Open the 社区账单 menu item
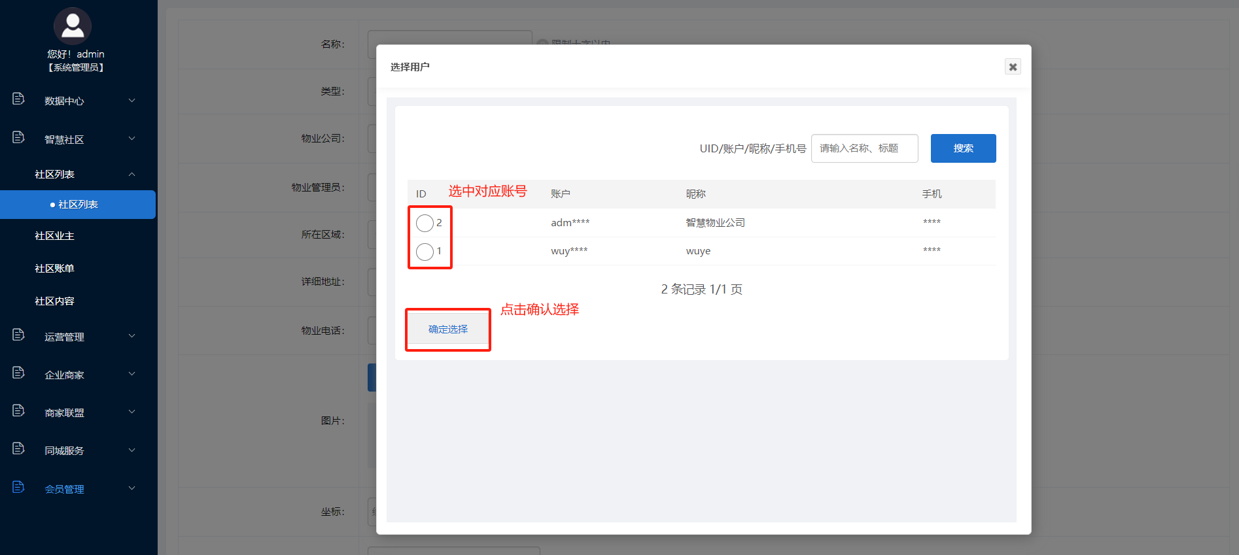 pos(54,269)
